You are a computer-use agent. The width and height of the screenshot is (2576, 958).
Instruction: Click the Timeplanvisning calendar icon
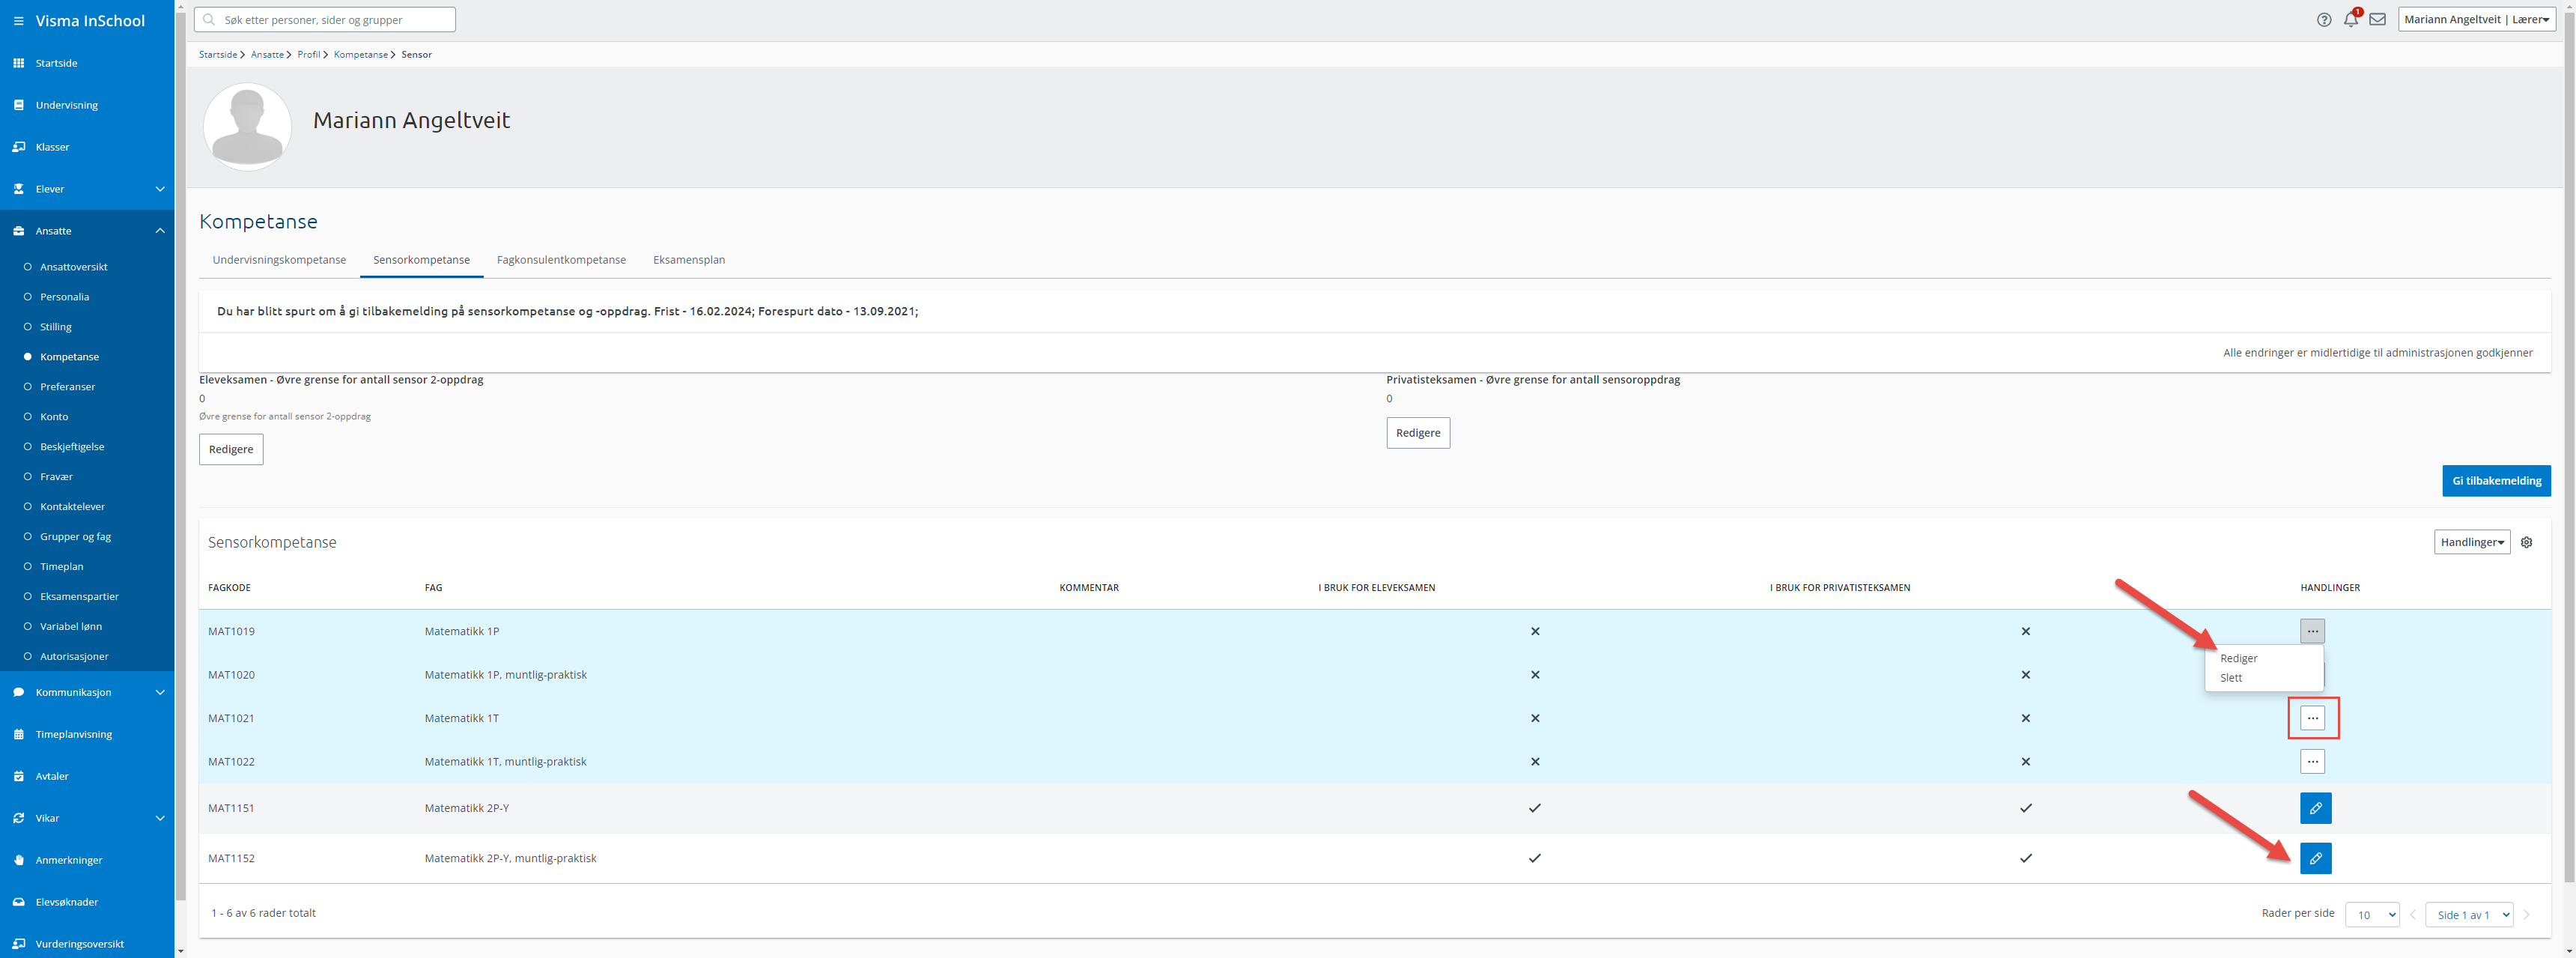(18, 734)
